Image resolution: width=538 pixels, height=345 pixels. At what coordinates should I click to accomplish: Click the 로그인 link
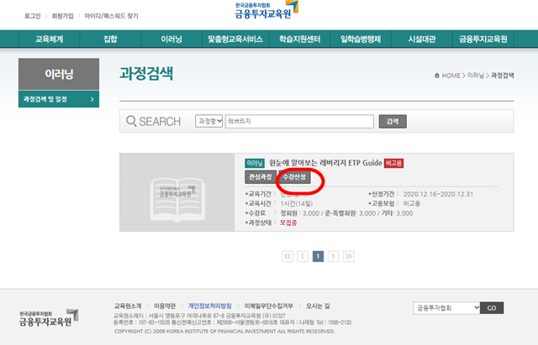[32, 16]
